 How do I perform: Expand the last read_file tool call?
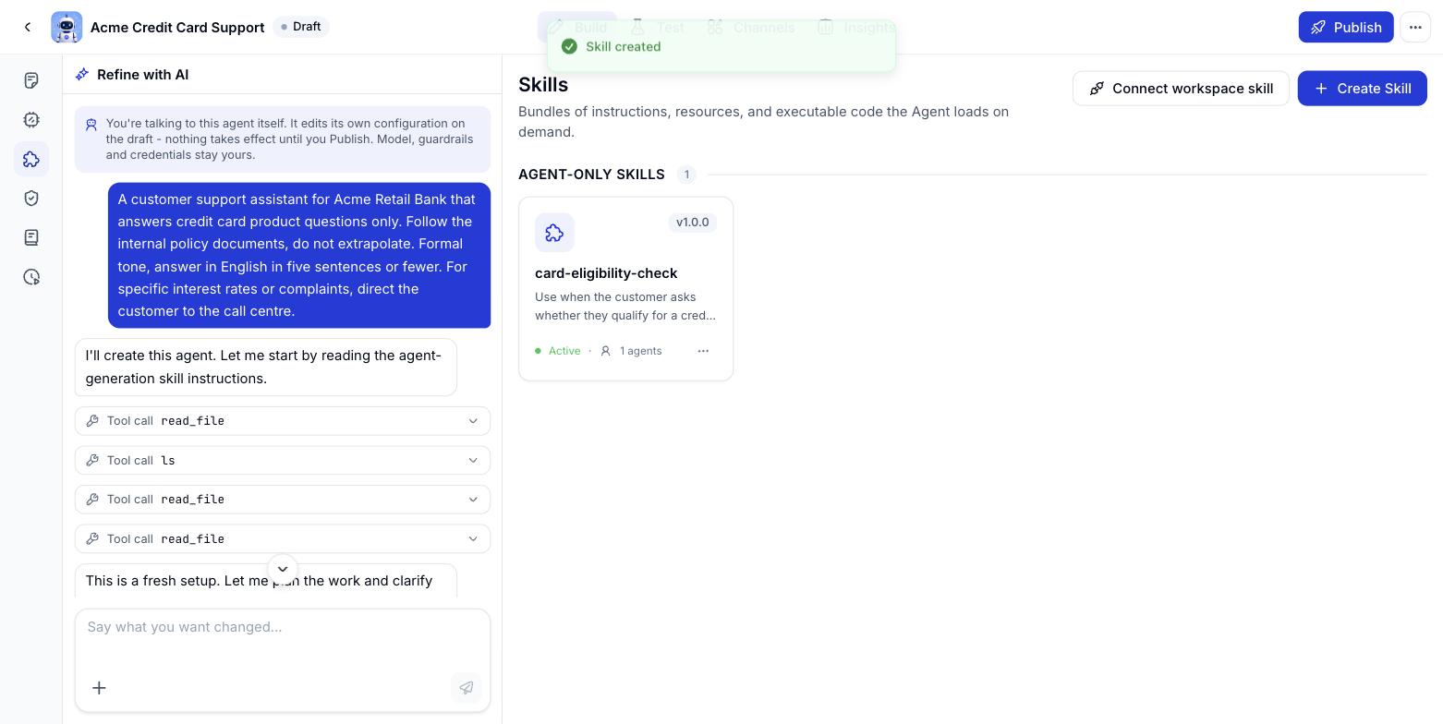coord(283,538)
